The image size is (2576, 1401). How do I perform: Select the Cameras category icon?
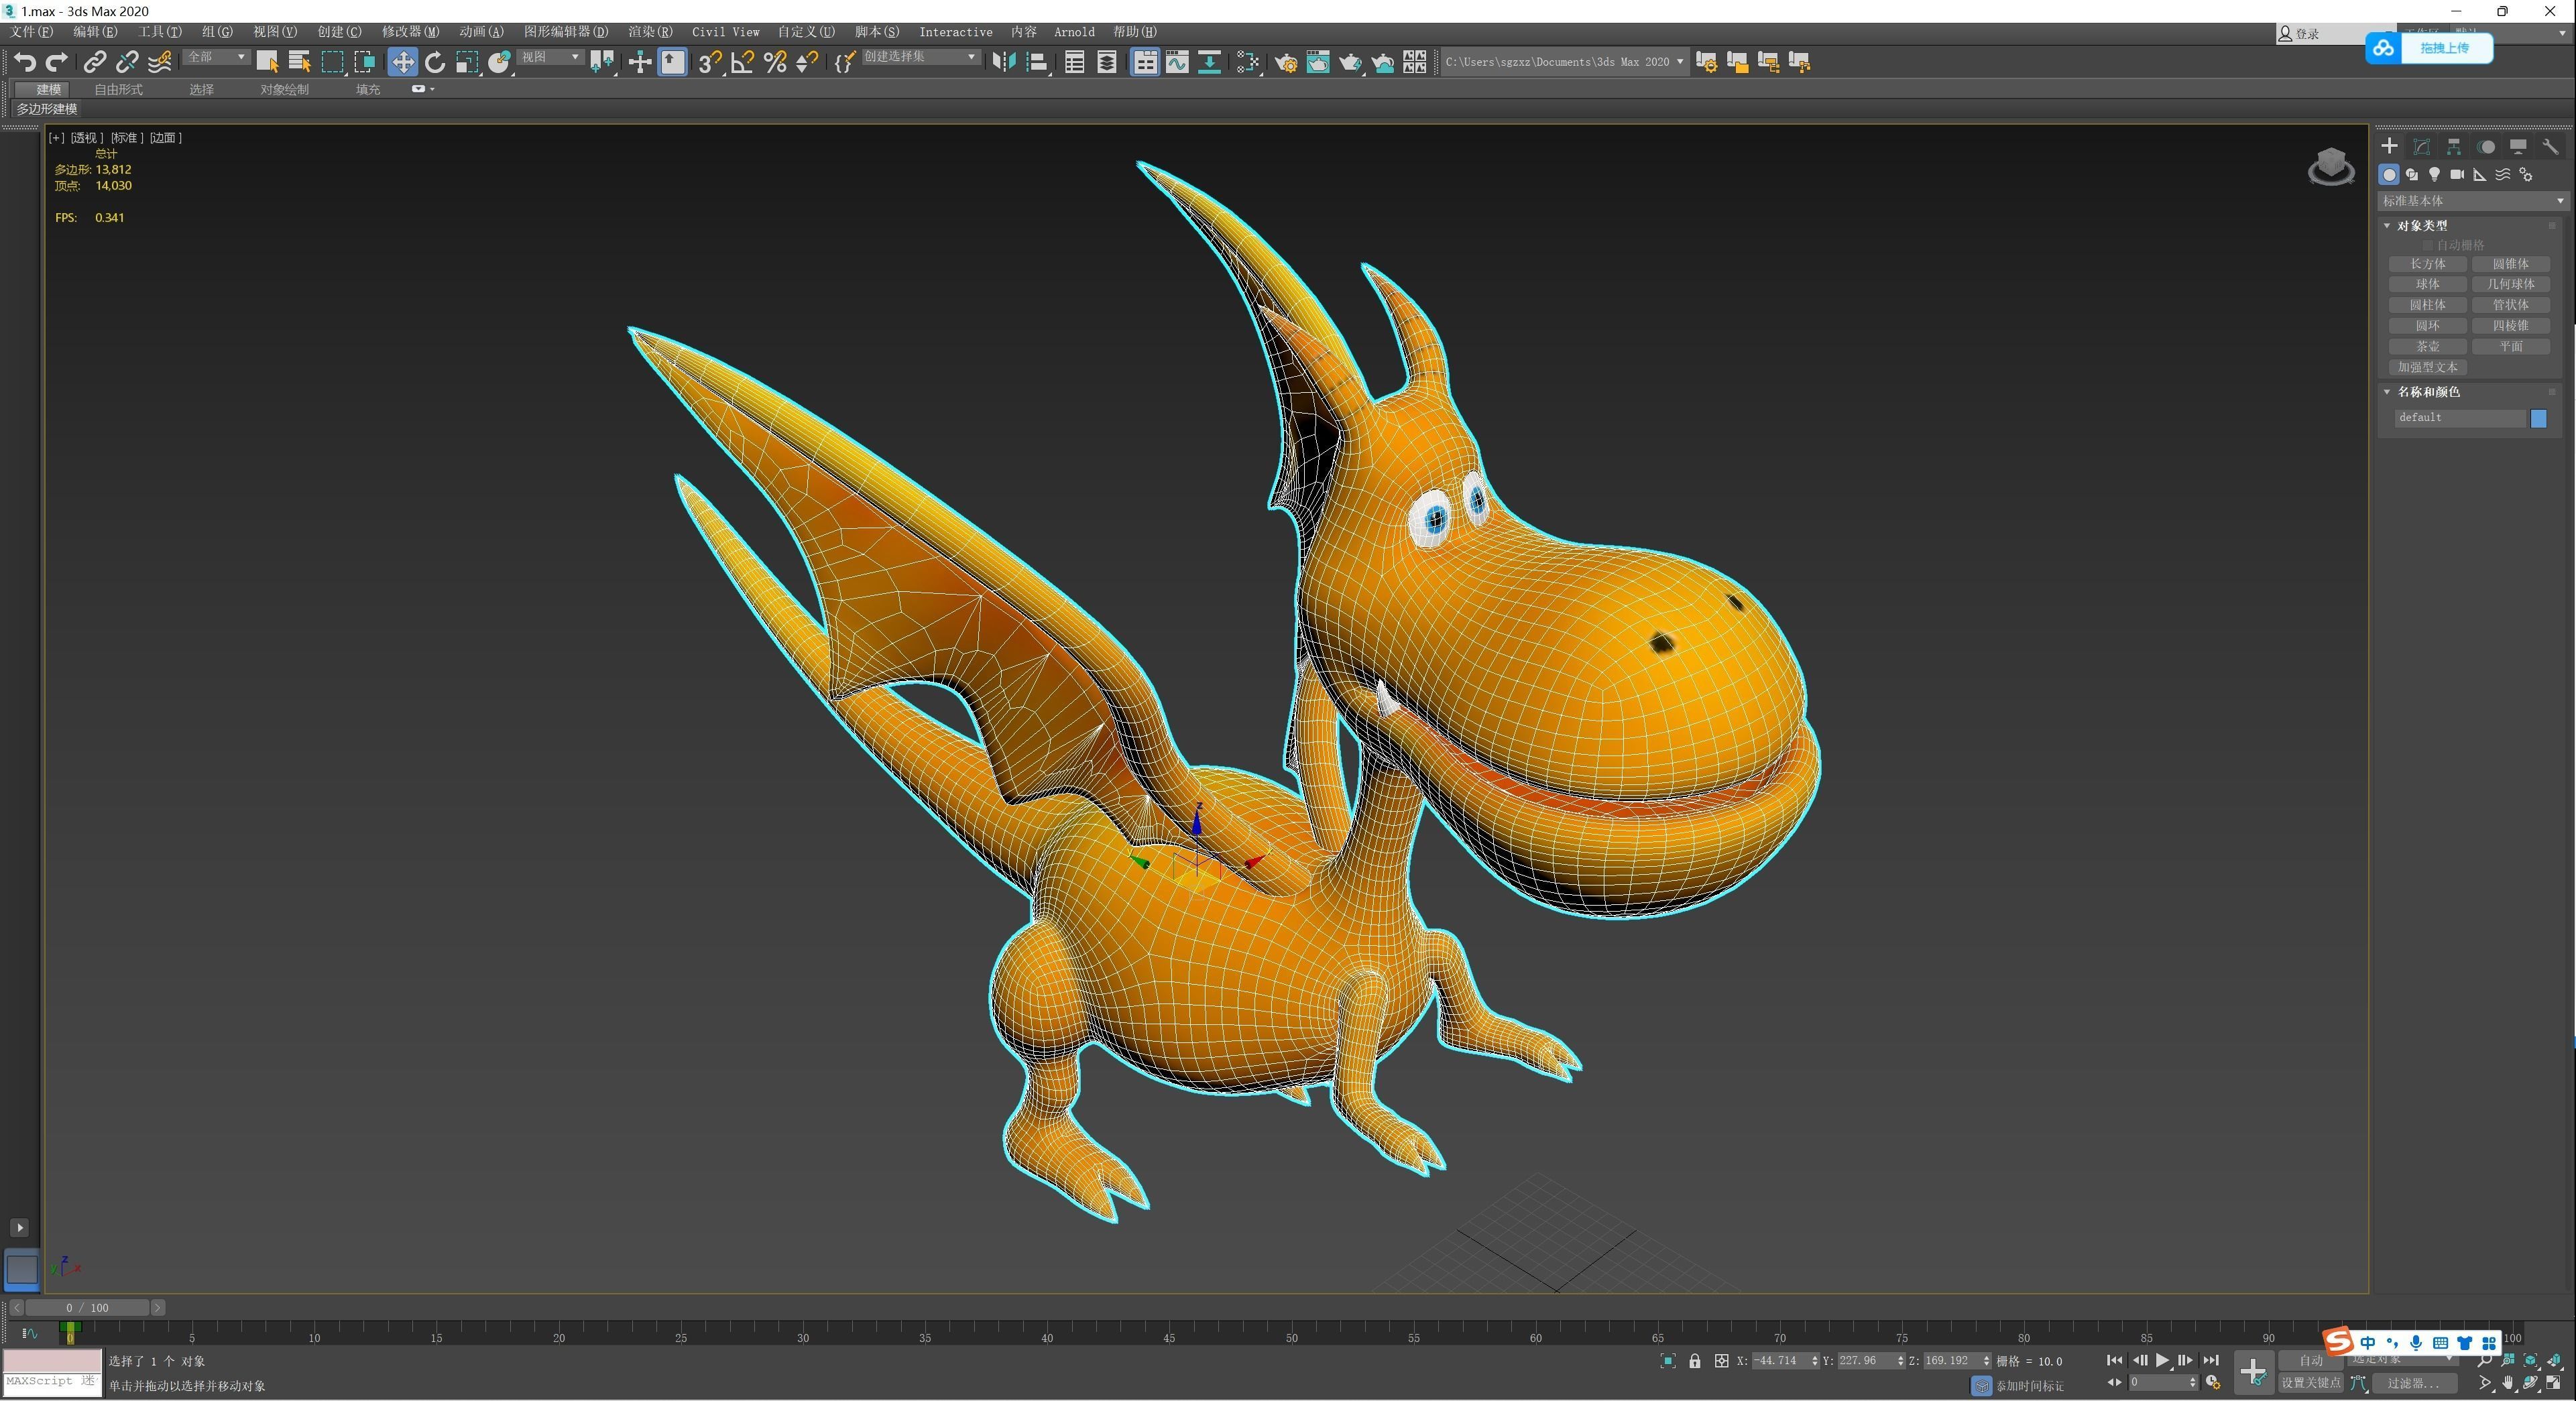tap(2457, 174)
